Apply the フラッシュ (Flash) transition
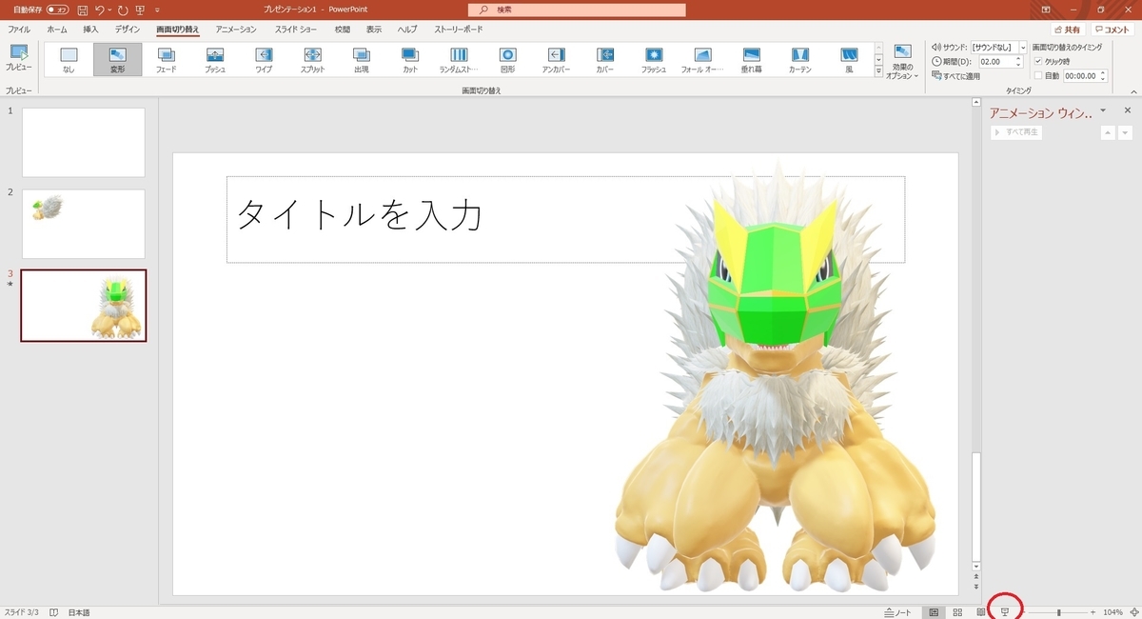The image size is (1142, 619). (654, 59)
